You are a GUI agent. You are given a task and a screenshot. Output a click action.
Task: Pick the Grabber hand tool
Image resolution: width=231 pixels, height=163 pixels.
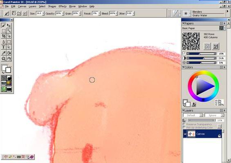click(x=9, y=59)
